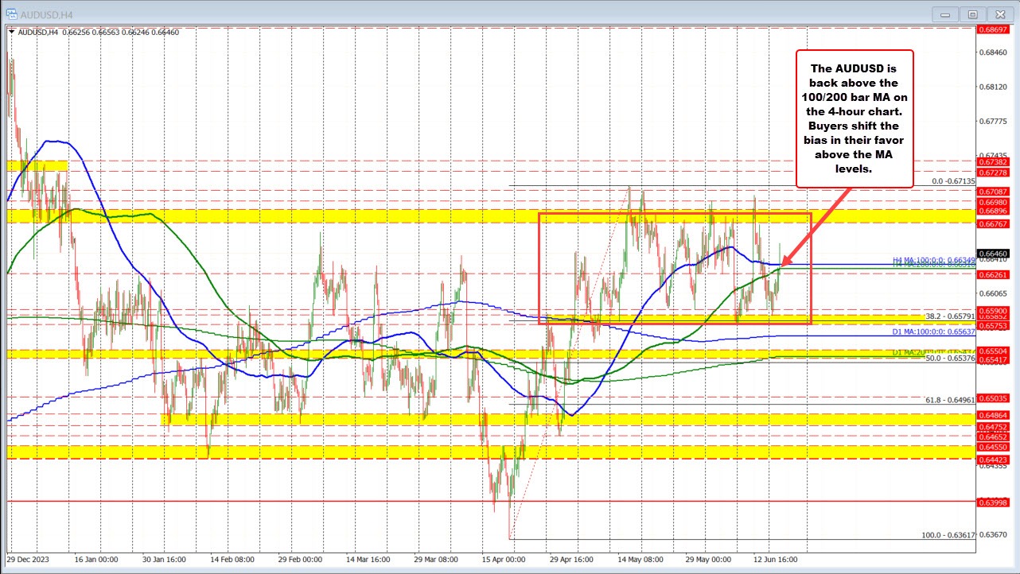Image resolution: width=1020 pixels, height=574 pixels.
Task: Select the H4 MA:100 blue moving average label
Action: [932, 260]
